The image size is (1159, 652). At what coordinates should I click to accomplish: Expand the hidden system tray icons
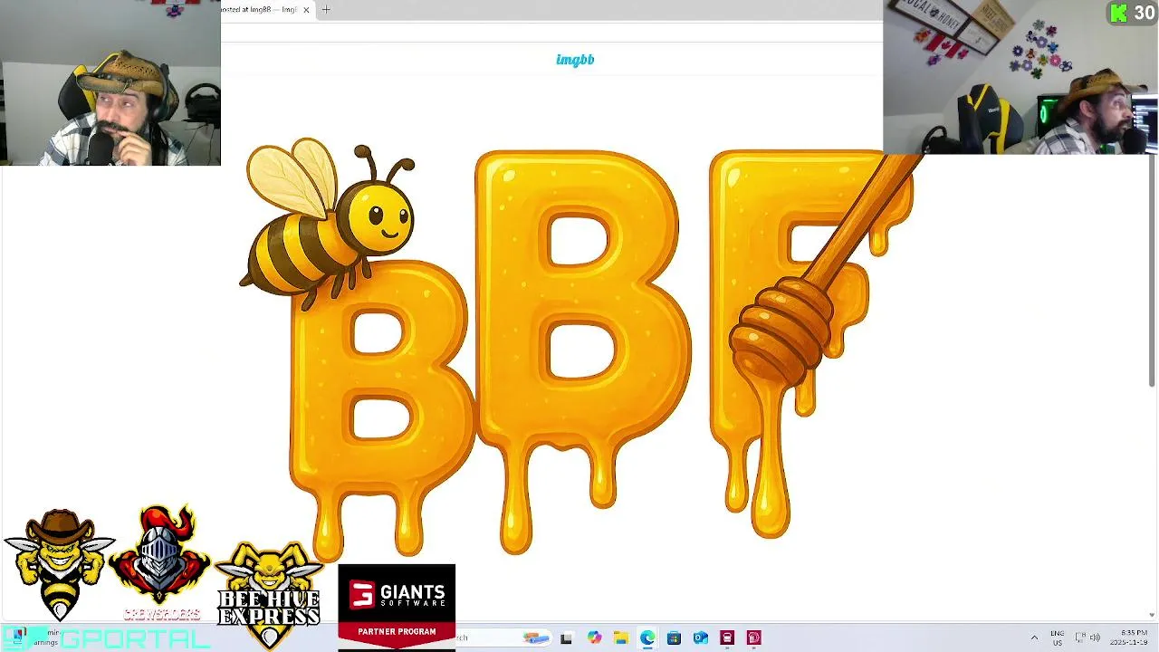pos(1034,638)
